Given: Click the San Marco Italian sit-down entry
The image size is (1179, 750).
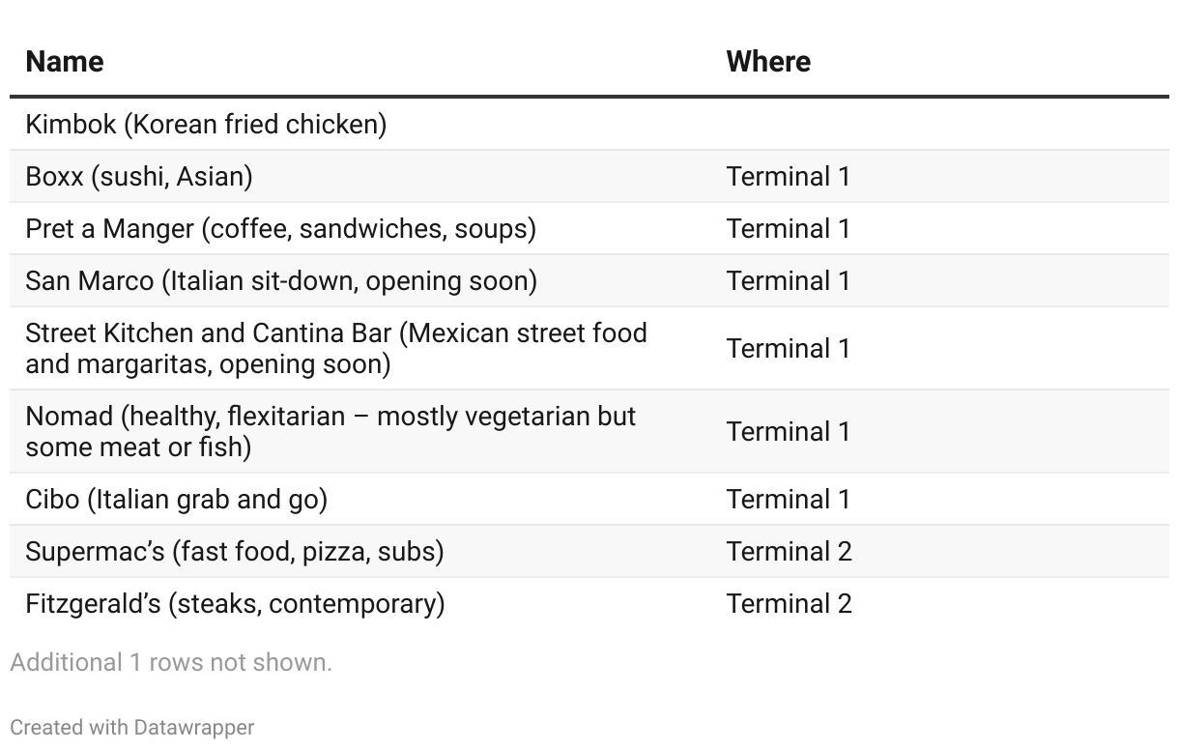Looking at the screenshot, I should click(x=281, y=281).
